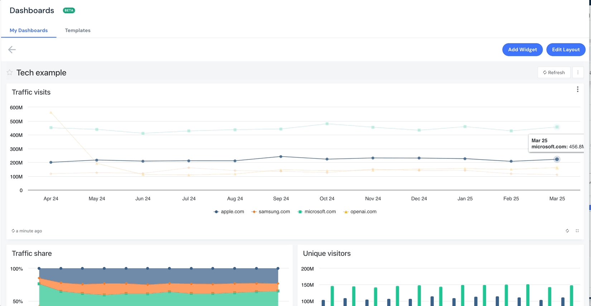Go back using the left arrow icon
Image resolution: width=591 pixels, height=306 pixels.
click(x=12, y=49)
